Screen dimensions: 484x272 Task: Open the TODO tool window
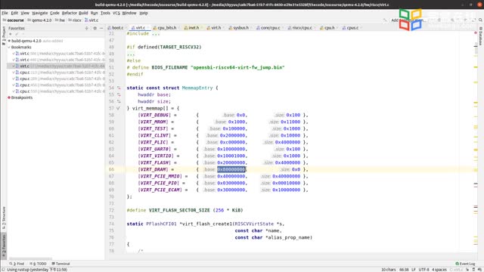point(38,264)
